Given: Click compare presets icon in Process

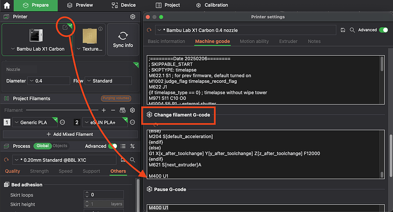Looking at the screenshot, I should [132, 146].
